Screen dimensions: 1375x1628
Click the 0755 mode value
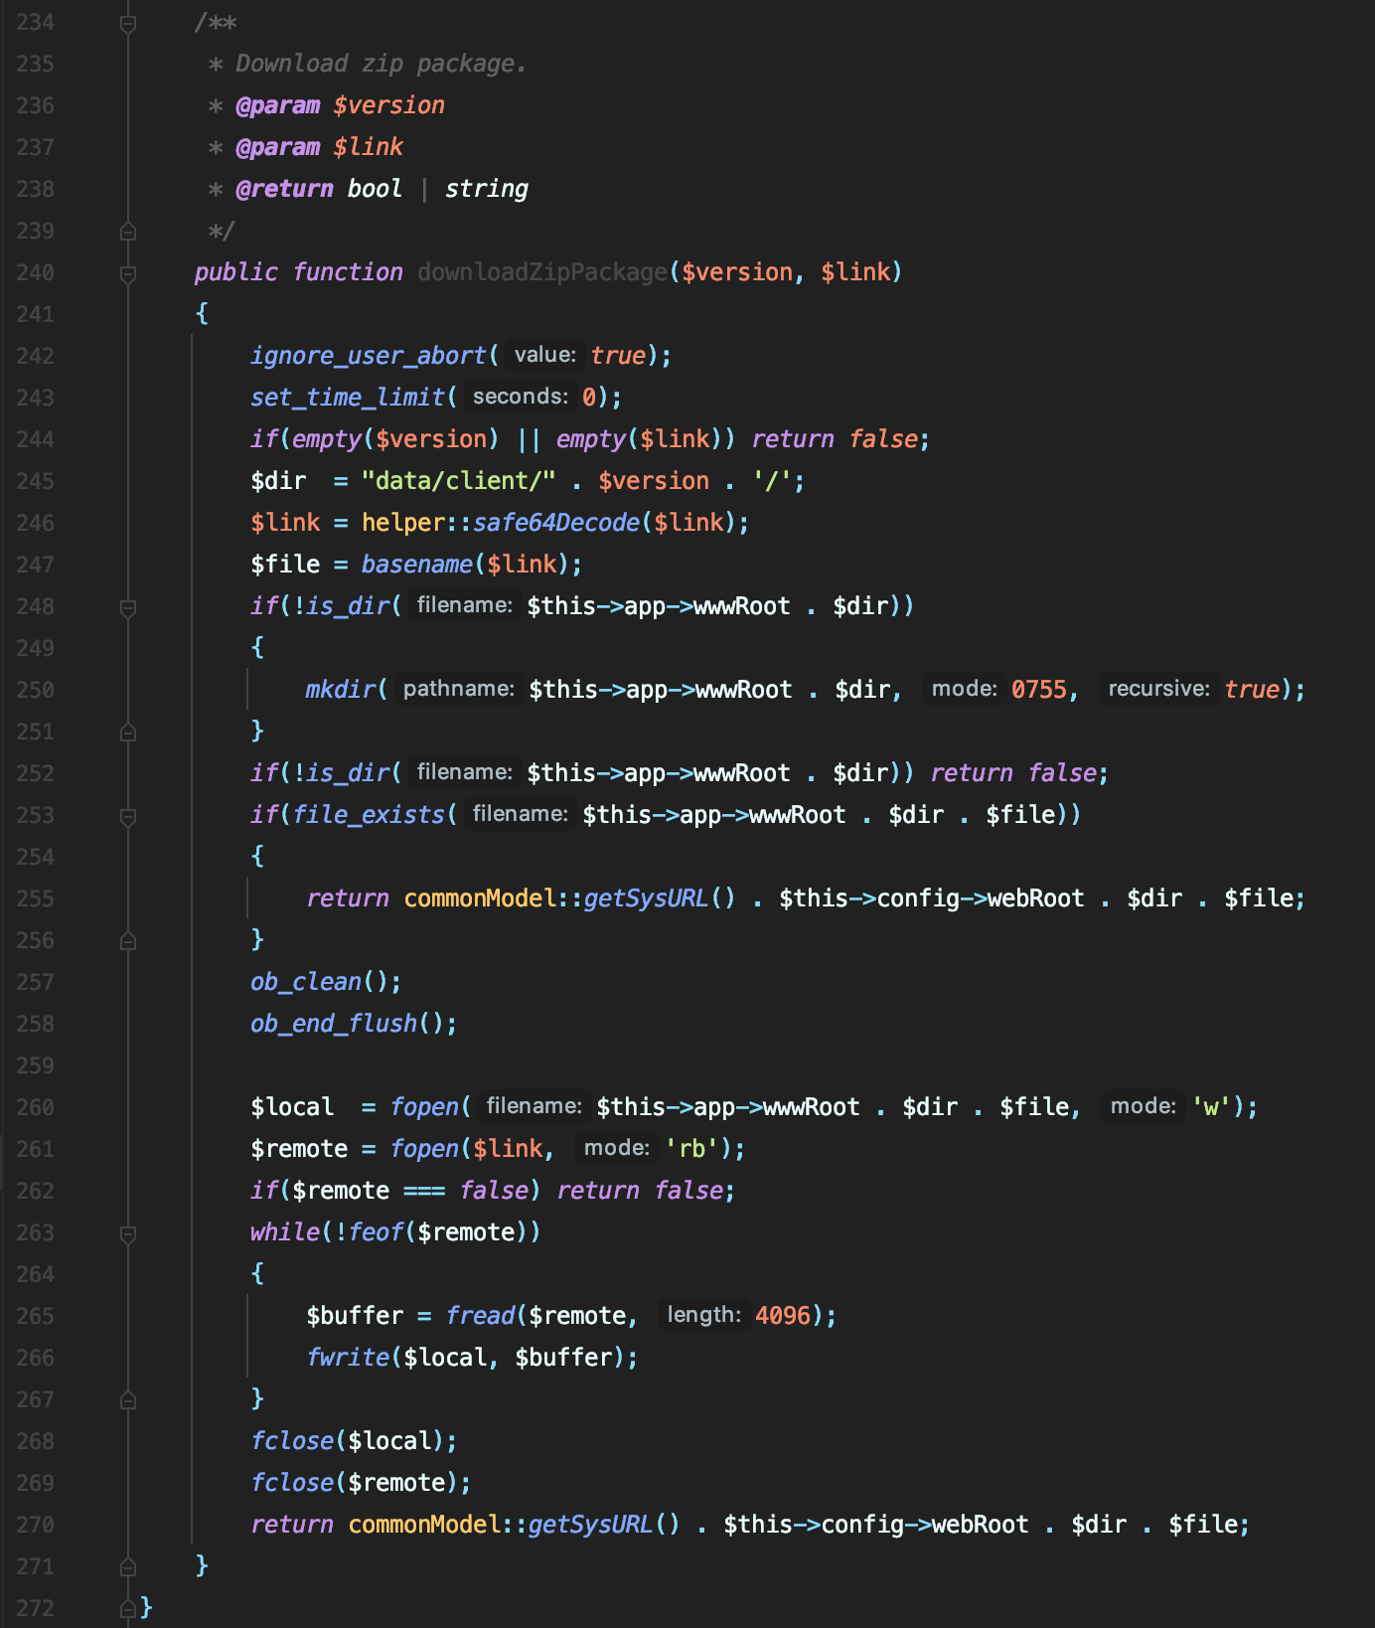pos(1039,690)
